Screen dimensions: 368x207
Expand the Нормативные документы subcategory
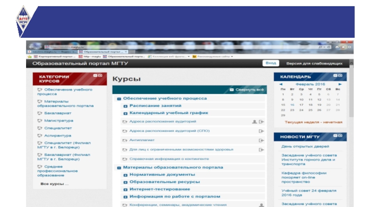[x=125, y=175]
